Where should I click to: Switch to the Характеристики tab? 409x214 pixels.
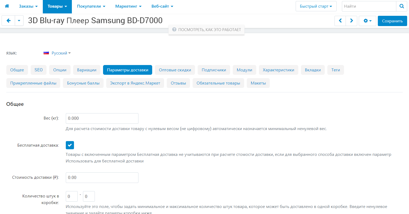(278, 70)
